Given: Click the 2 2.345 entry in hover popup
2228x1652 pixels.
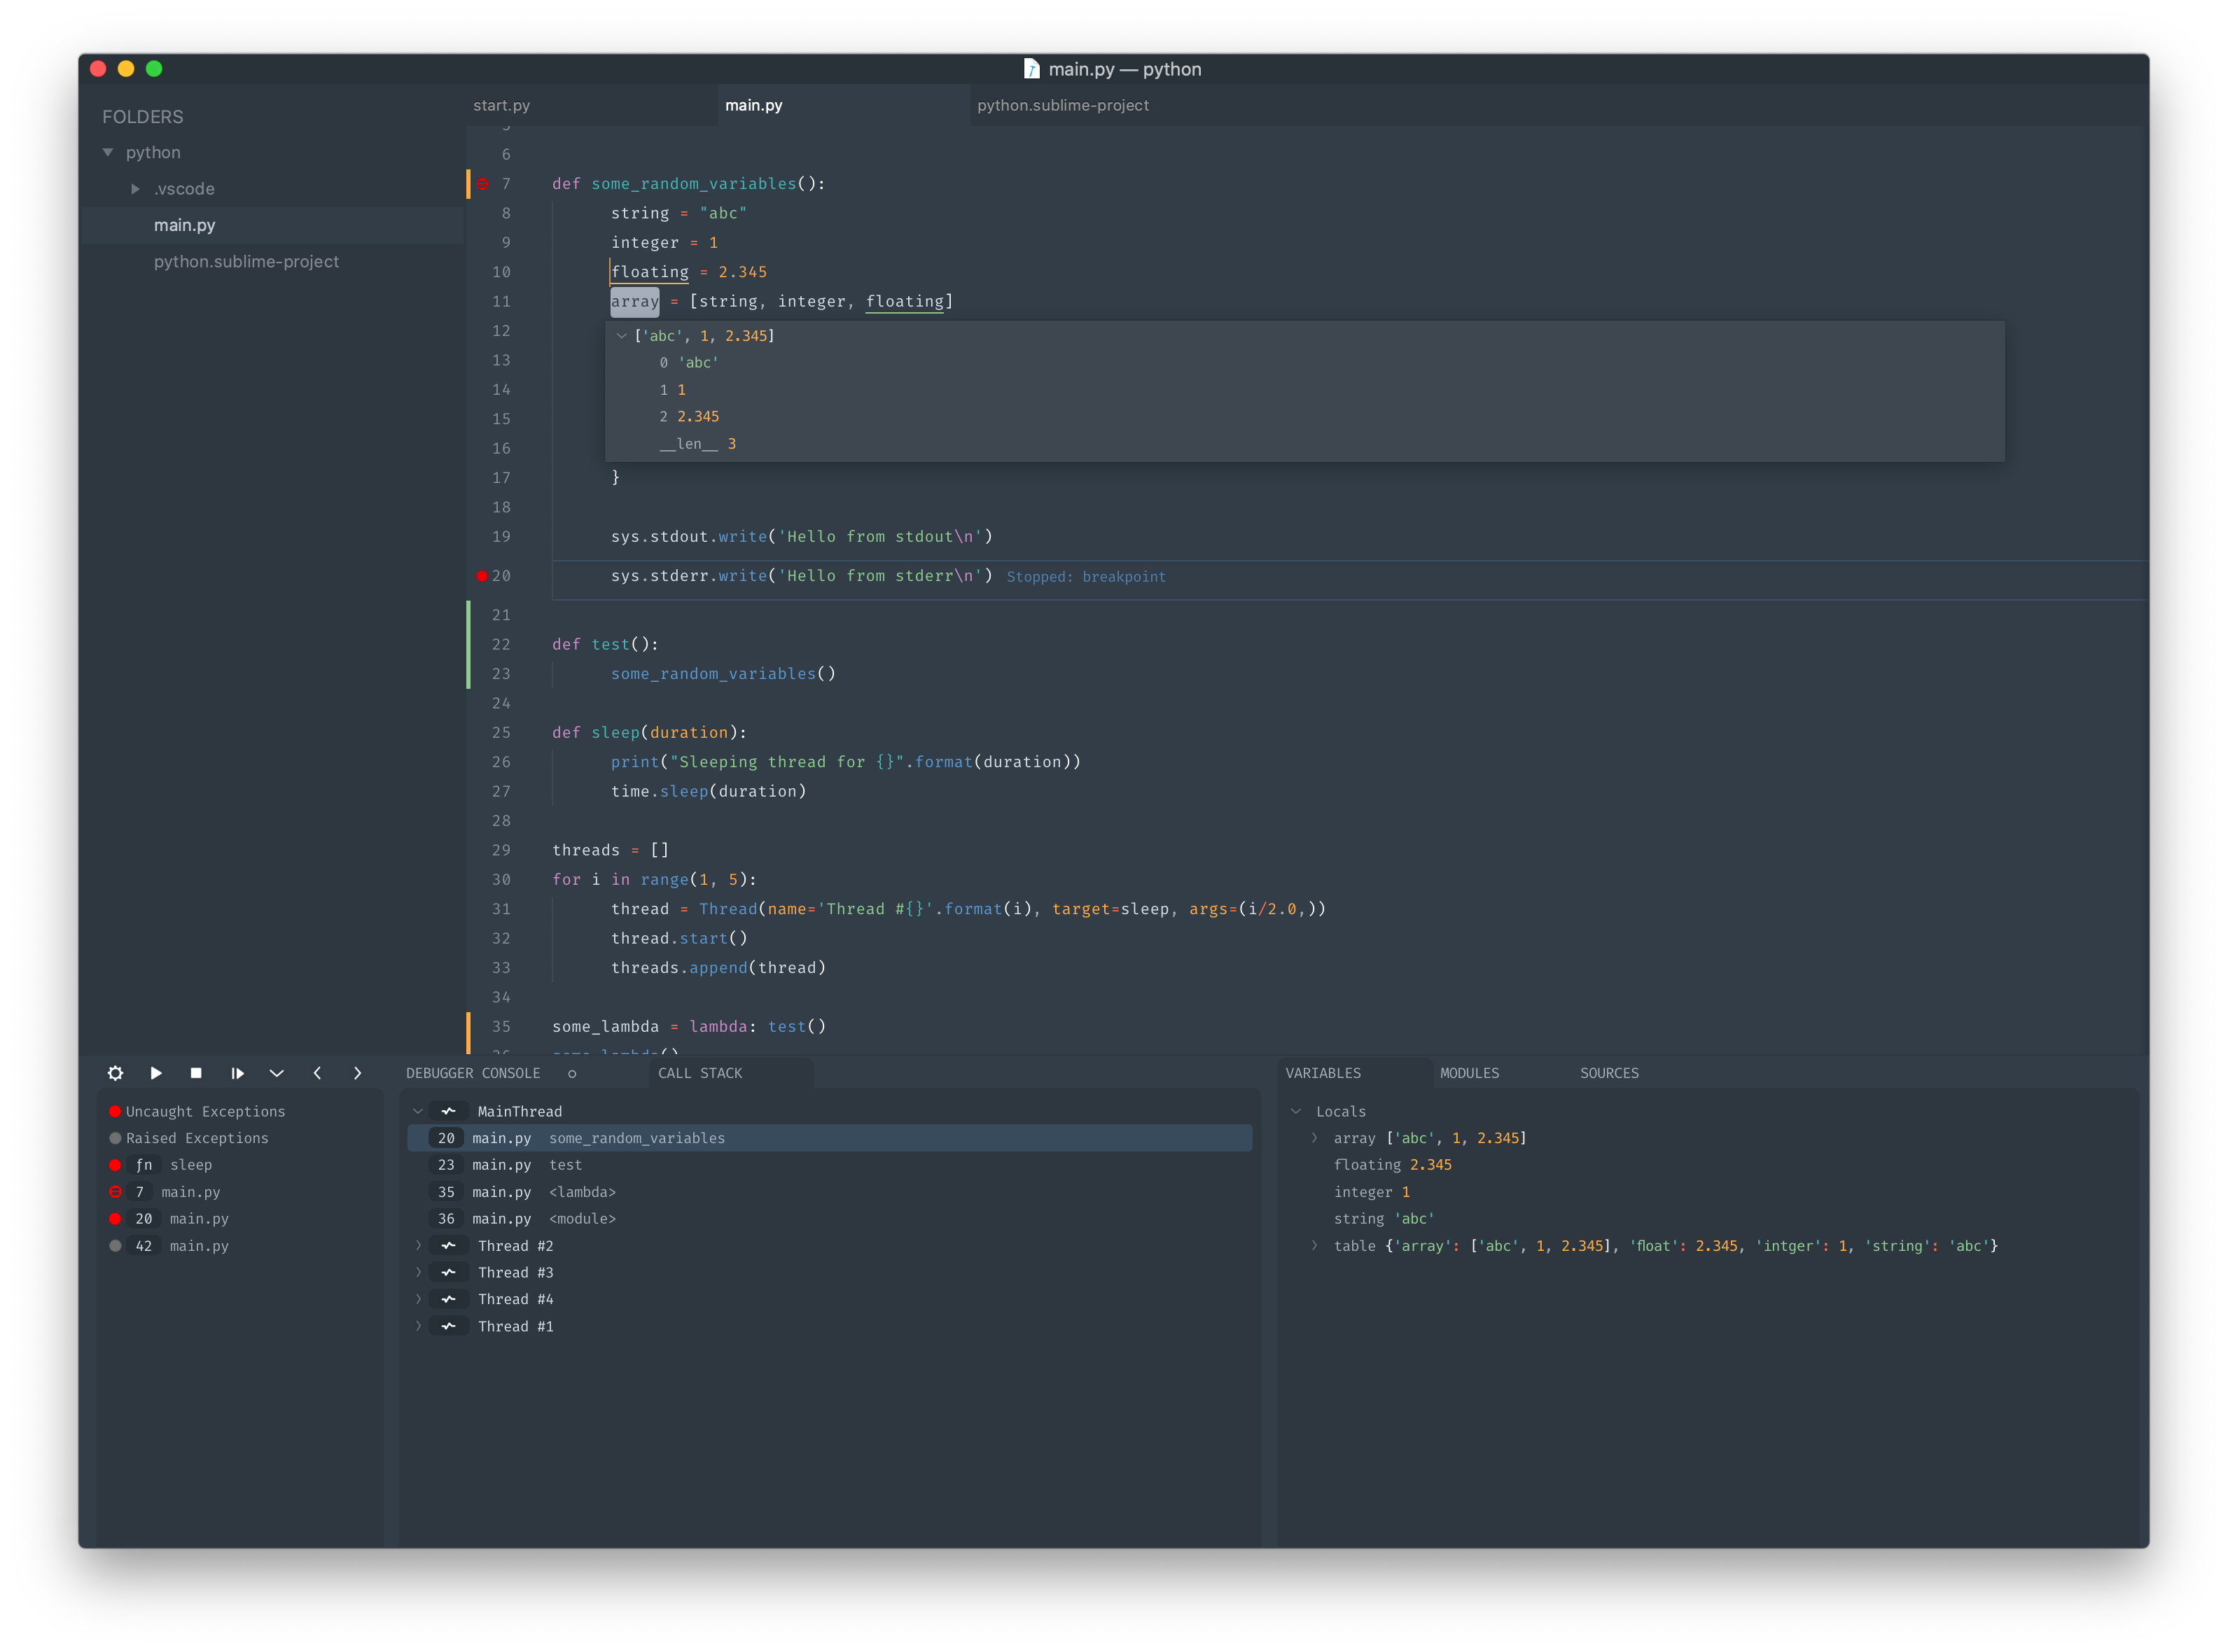Looking at the screenshot, I should click(x=688, y=417).
